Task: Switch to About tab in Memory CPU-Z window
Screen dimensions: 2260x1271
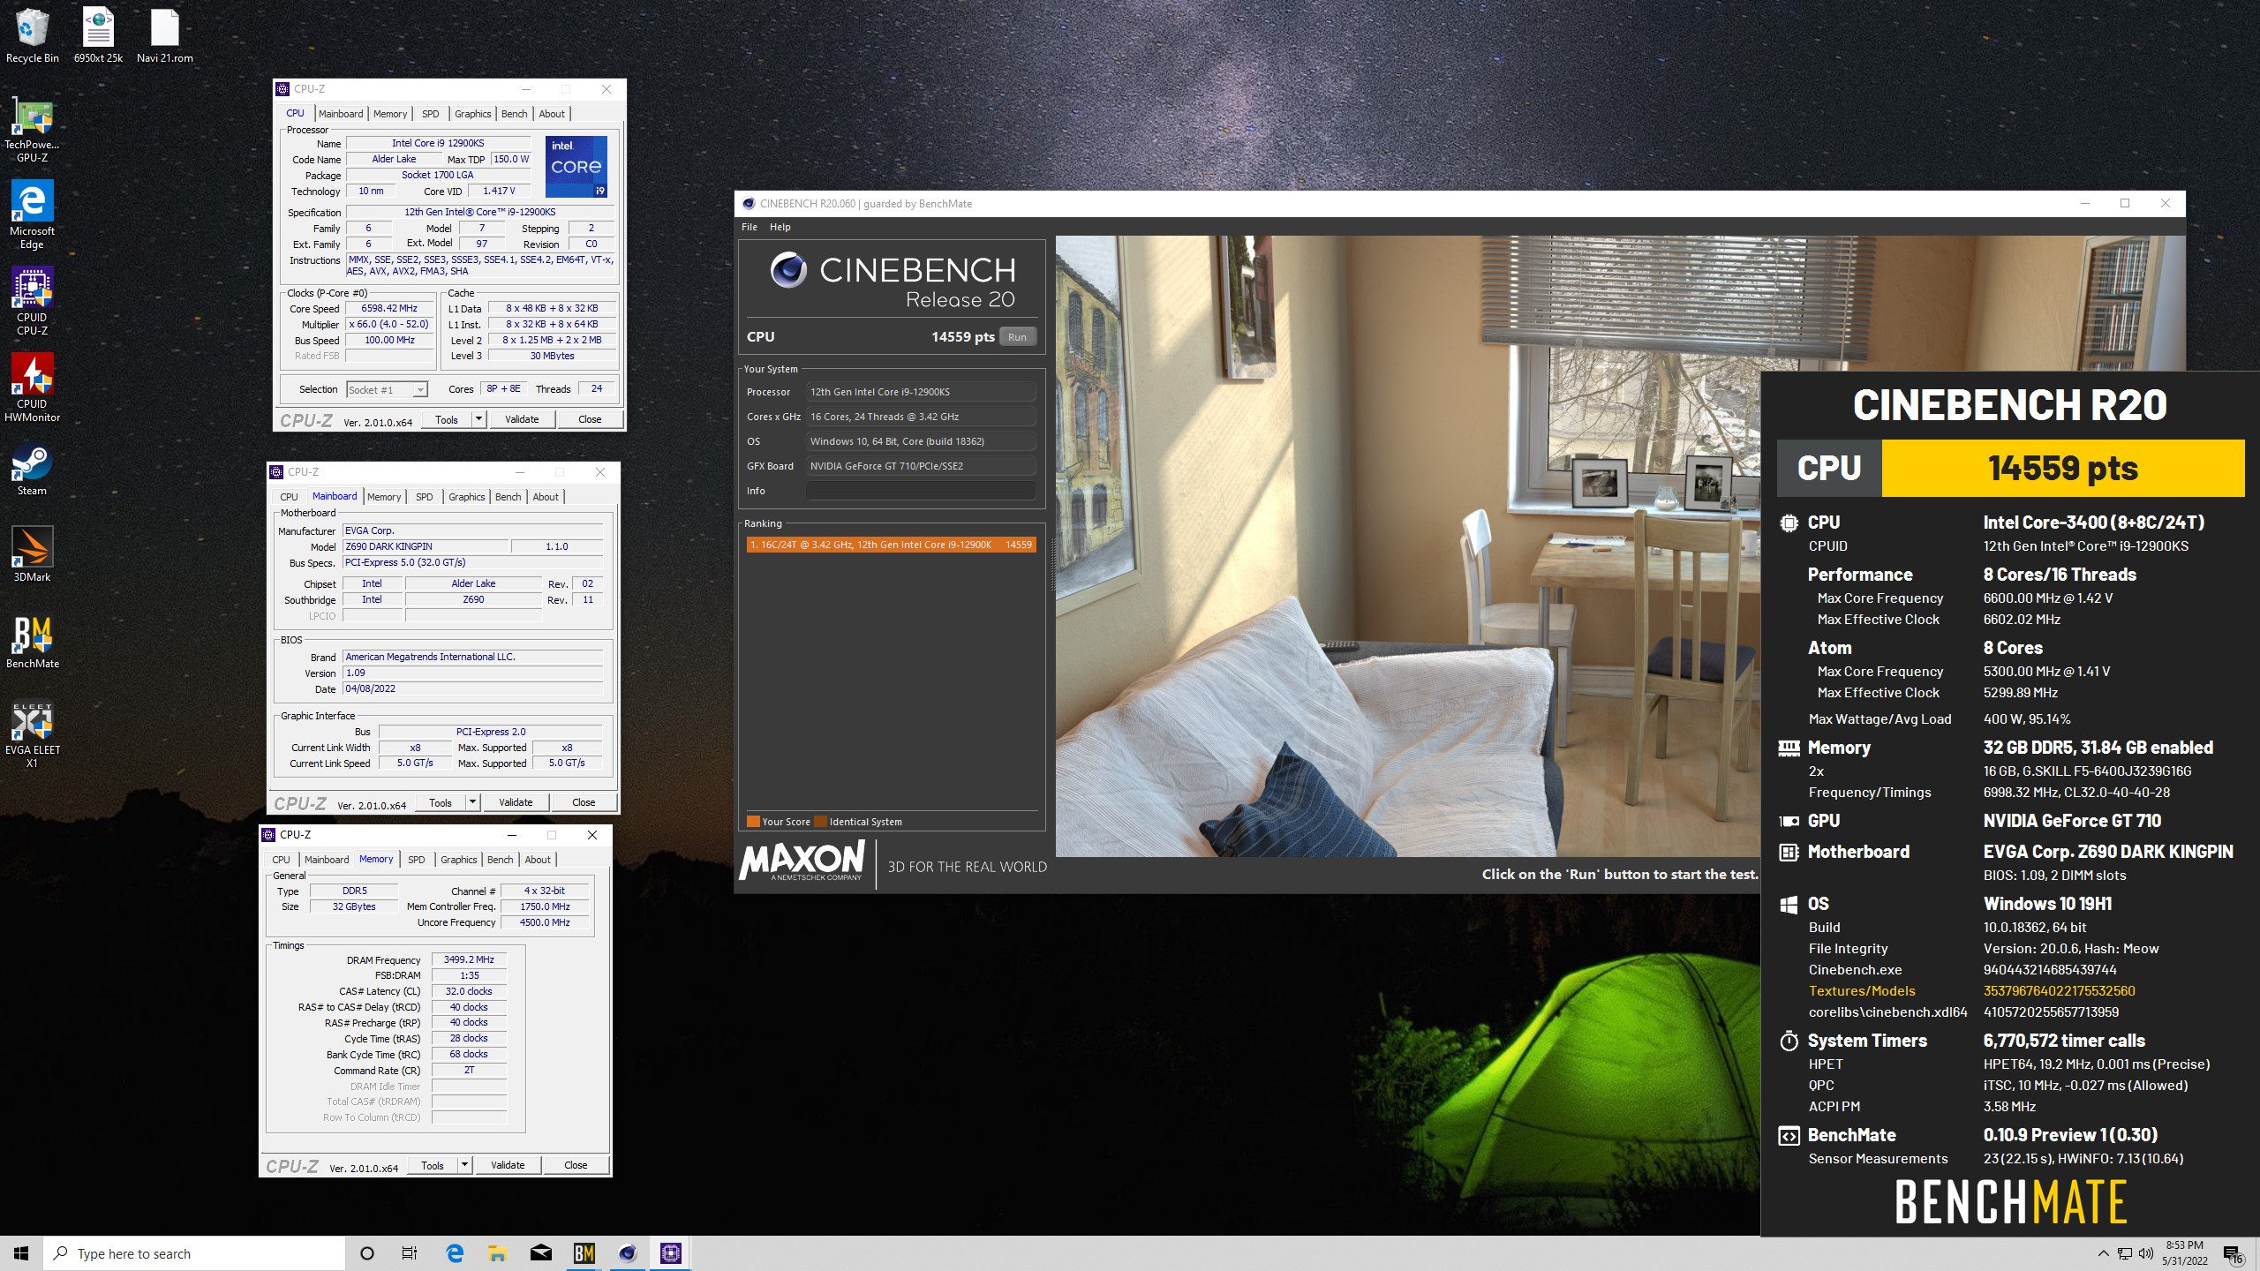Action: [538, 860]
